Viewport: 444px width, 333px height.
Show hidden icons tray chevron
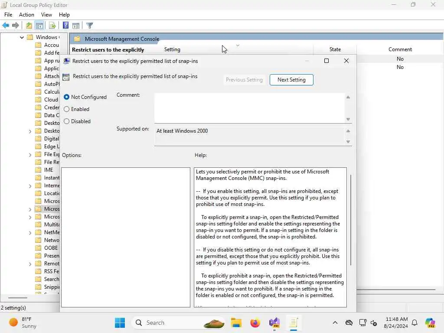[x=335, y=323]
